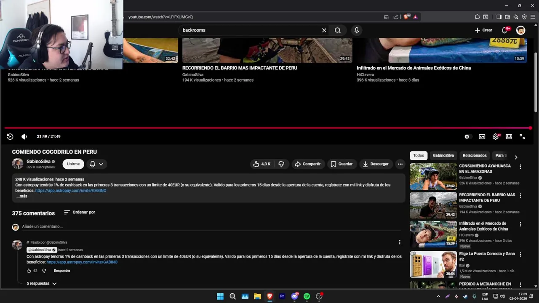The height and width of the screenshot is (303, 539).
Task: Open browser extensions puzzle icon
Action: (477, 17)
